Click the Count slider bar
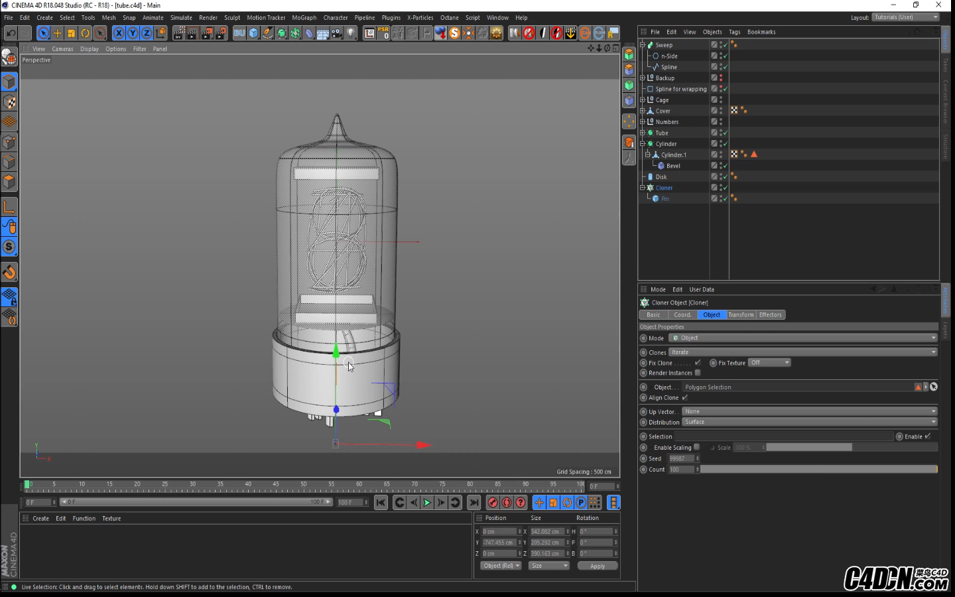 819,469
